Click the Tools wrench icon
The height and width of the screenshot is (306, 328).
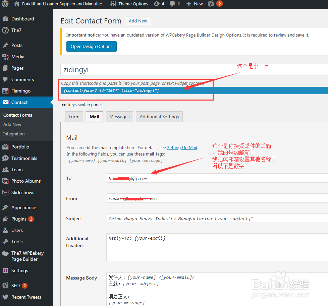click(5, 242)
